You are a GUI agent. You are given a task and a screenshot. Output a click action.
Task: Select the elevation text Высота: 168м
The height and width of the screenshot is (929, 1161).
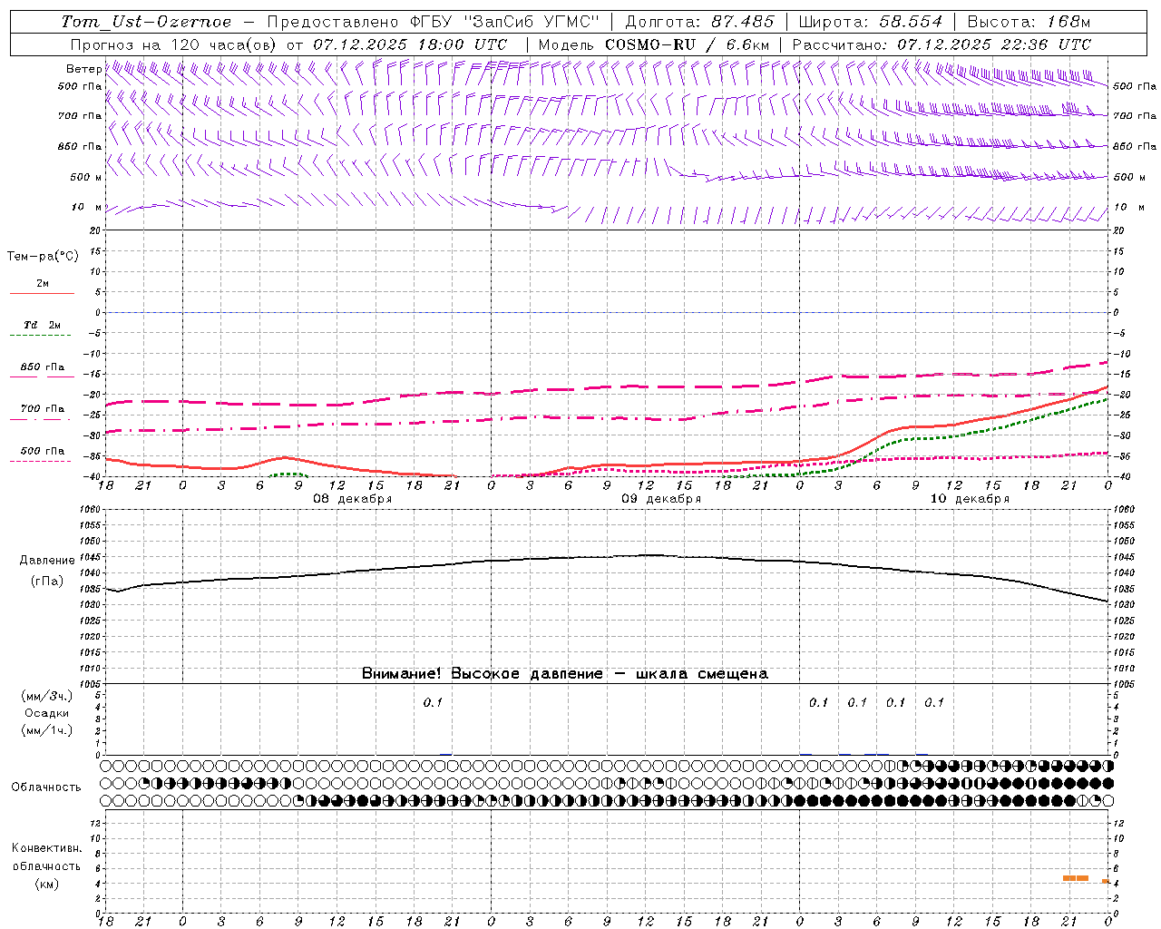pyautogui.click(x=1029, y=22)
